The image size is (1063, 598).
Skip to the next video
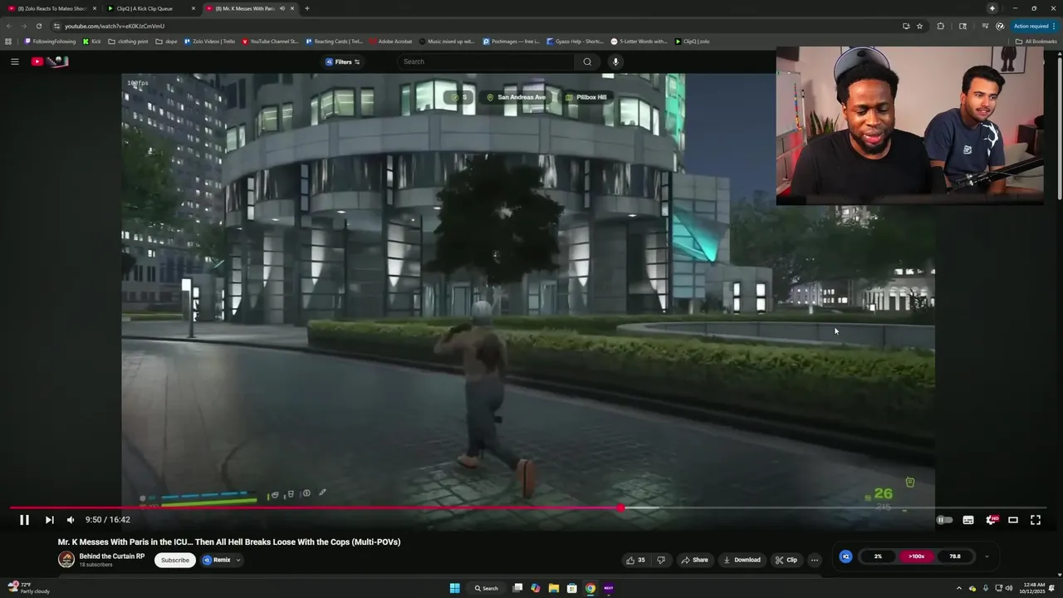(x=49, y=520)
